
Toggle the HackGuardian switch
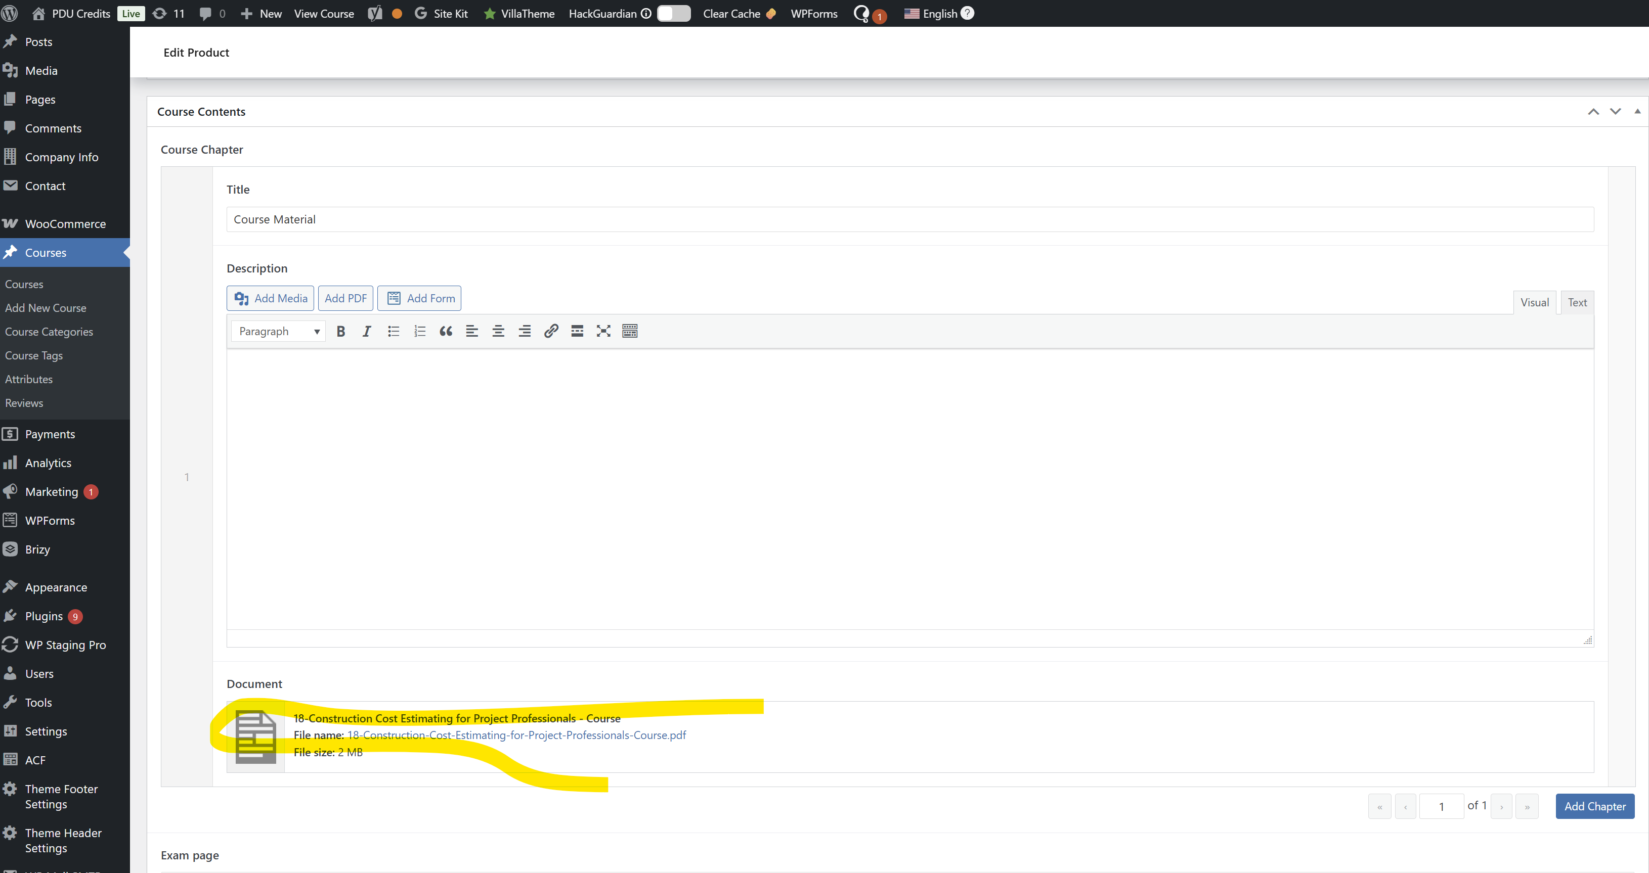[673, 14]
